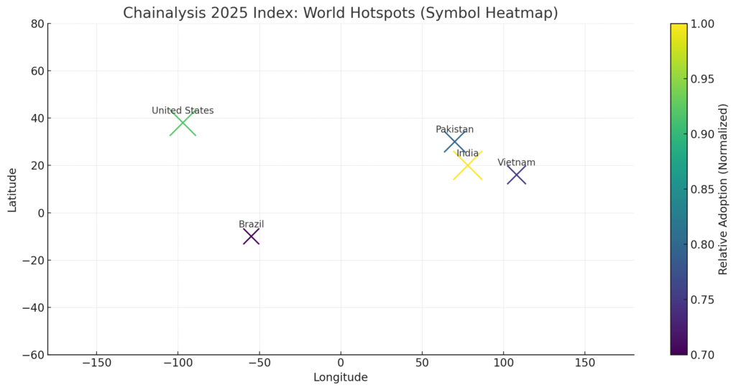The width and height of the screenshot is (736, 390).
Task: Click the longitude tick label 100
Action: pos(503,363)
